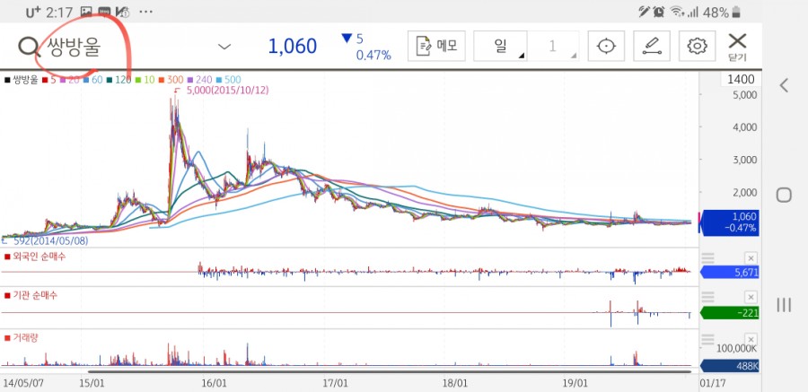Image resolution: width=808 pixels, height=392 pixels.
Task: Click the 0.47% change percentage
Action: (x=373, y=55)
